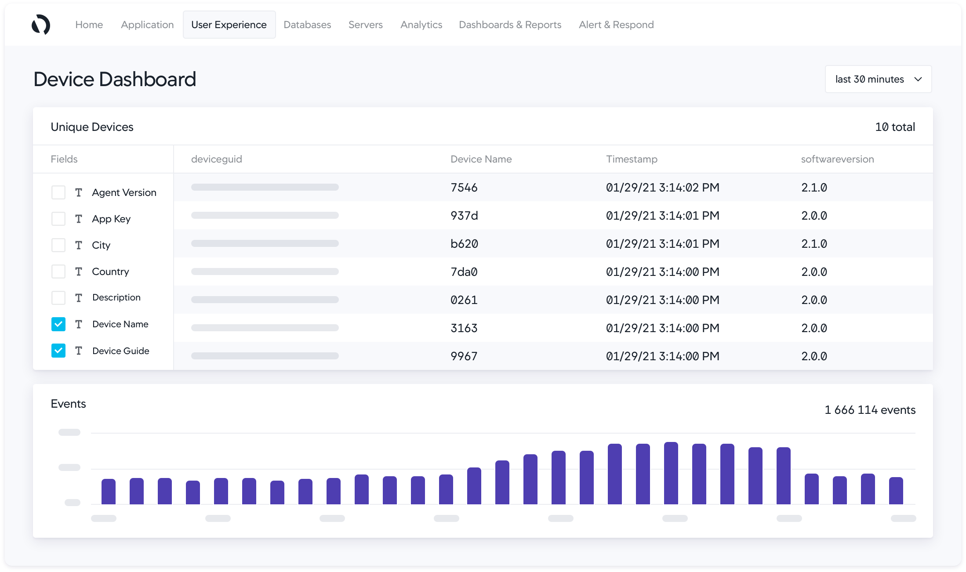Click the text-type icon beside Device Name
Viewport: 966px width, 572px height.
click(79, 324)
